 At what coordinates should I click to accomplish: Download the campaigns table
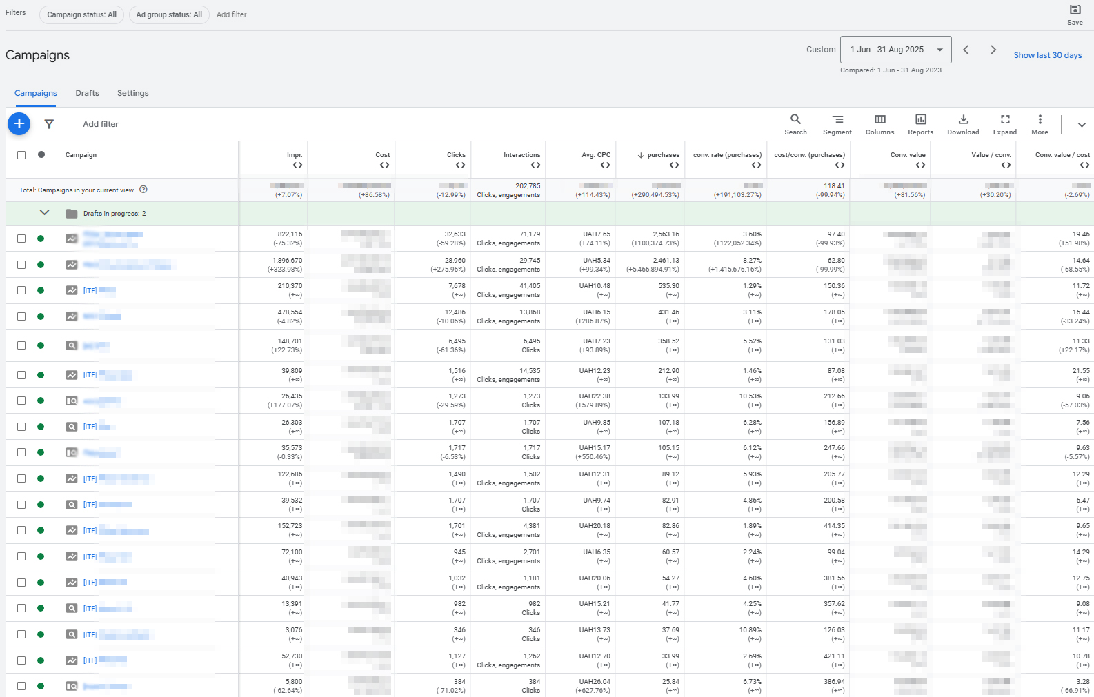(x=963, y=124)
